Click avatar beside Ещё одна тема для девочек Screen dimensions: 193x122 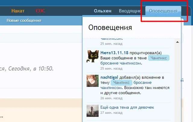coord(93,111)
